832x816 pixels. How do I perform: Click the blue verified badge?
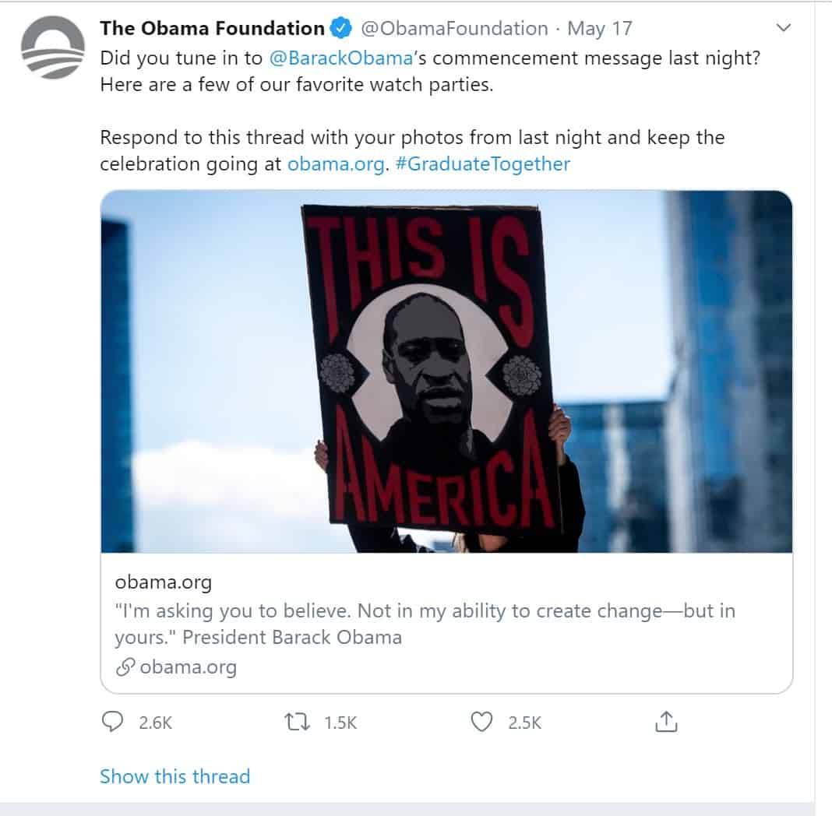[x=340, y=28]
